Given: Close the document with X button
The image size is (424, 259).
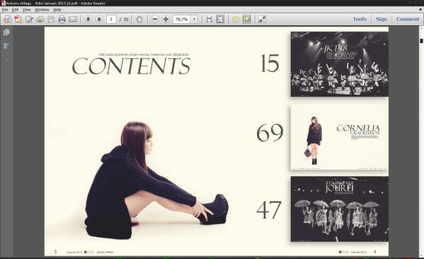Looking at the screenshot, I should point(420,9).
